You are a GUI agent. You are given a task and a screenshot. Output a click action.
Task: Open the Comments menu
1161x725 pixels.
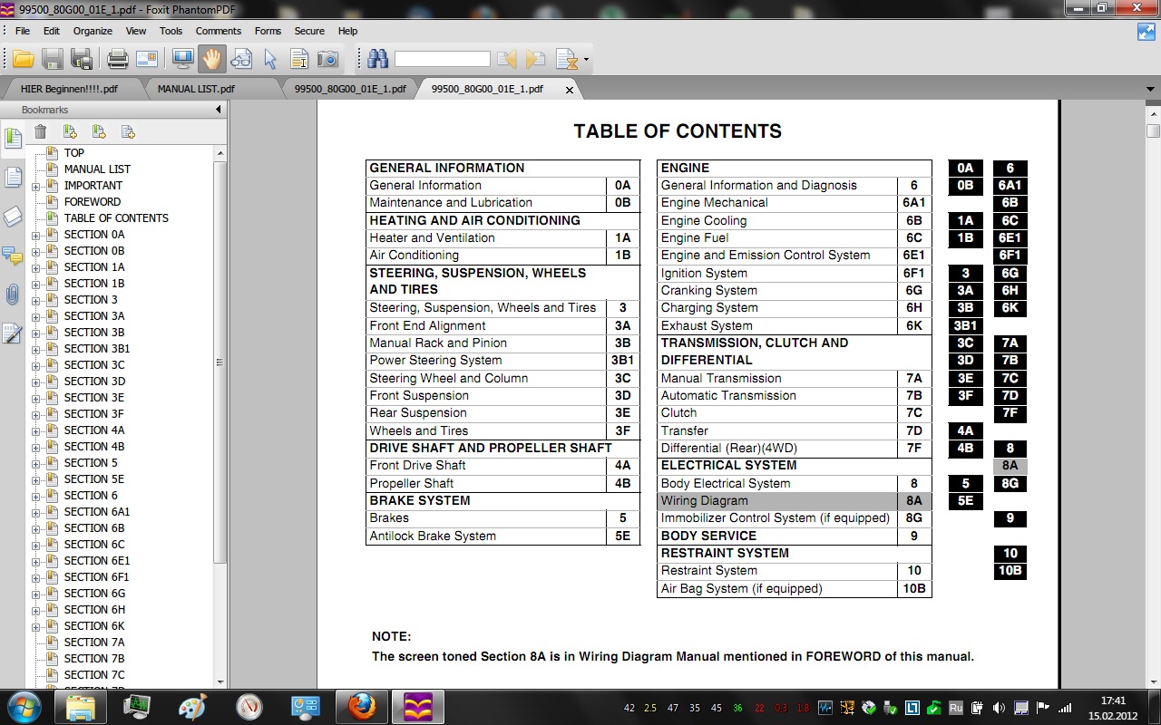click(218, 31)
